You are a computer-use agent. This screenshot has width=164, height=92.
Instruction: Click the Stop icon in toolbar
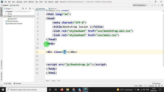[158, 5]
